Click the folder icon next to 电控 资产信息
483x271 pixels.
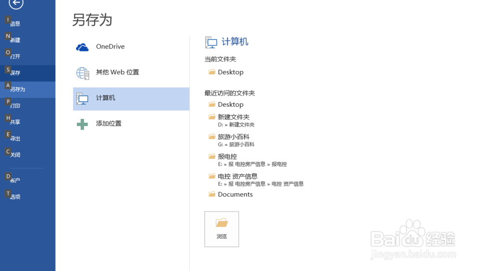point(212,176)
